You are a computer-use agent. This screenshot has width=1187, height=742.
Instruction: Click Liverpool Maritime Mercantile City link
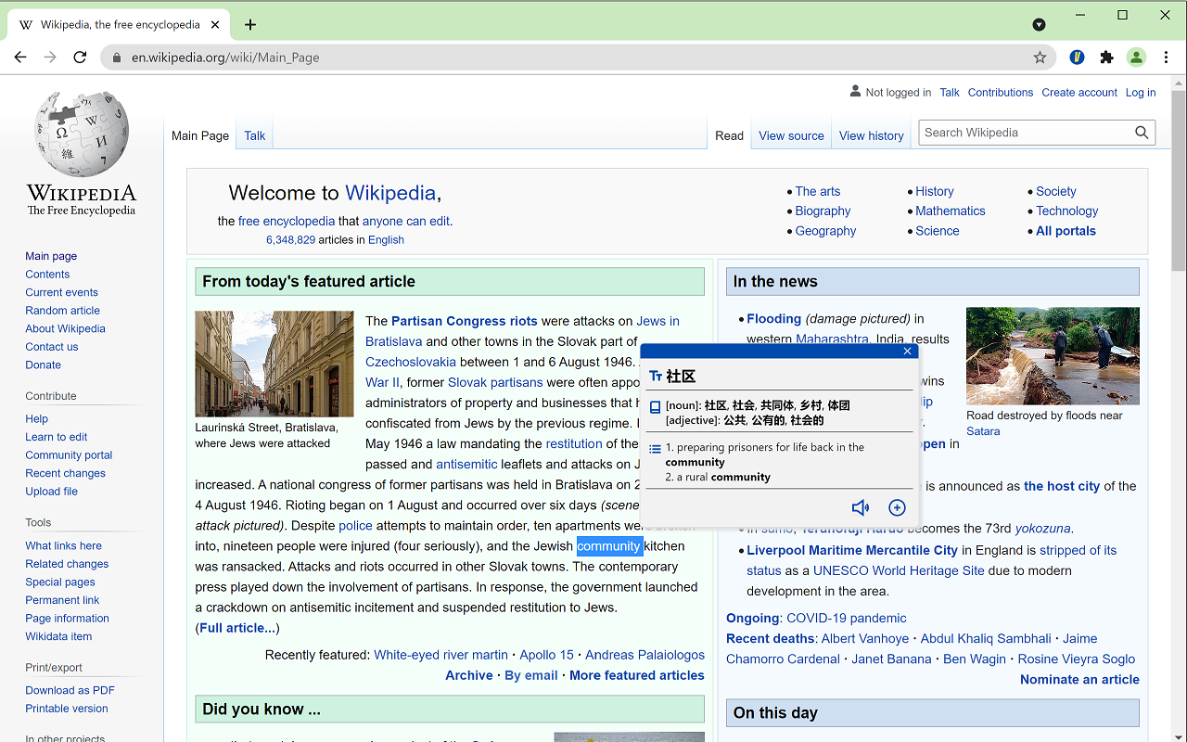(852, 550)
